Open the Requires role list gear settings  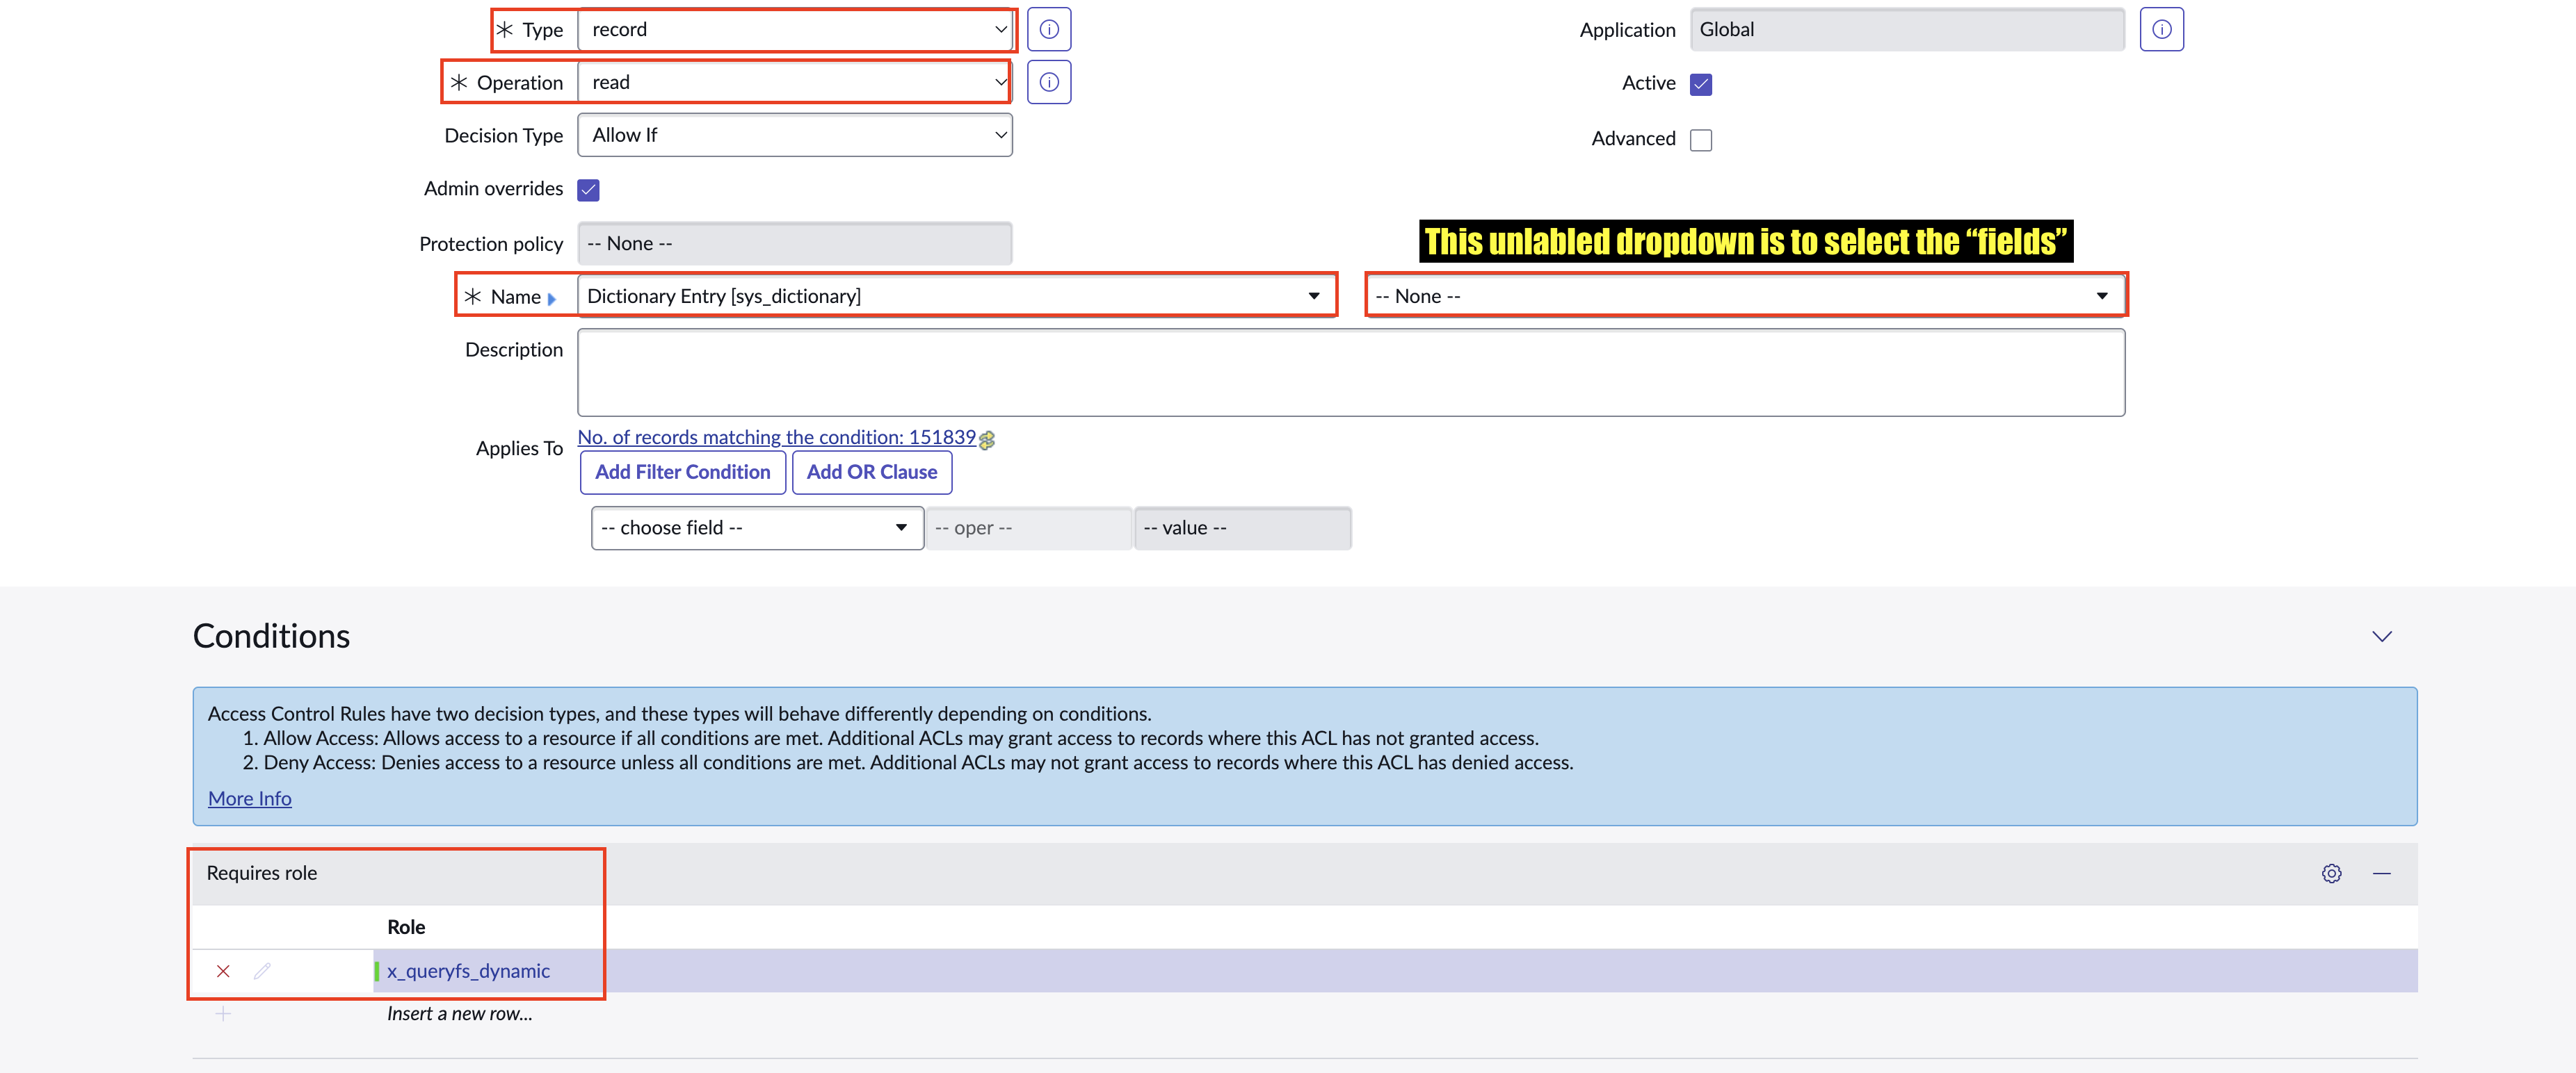(2331, 873)
